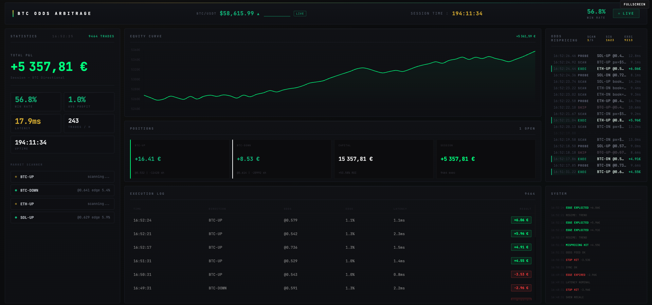Click the SIG 1623 counter
The image size is (652, 305).
coord(610,38)
